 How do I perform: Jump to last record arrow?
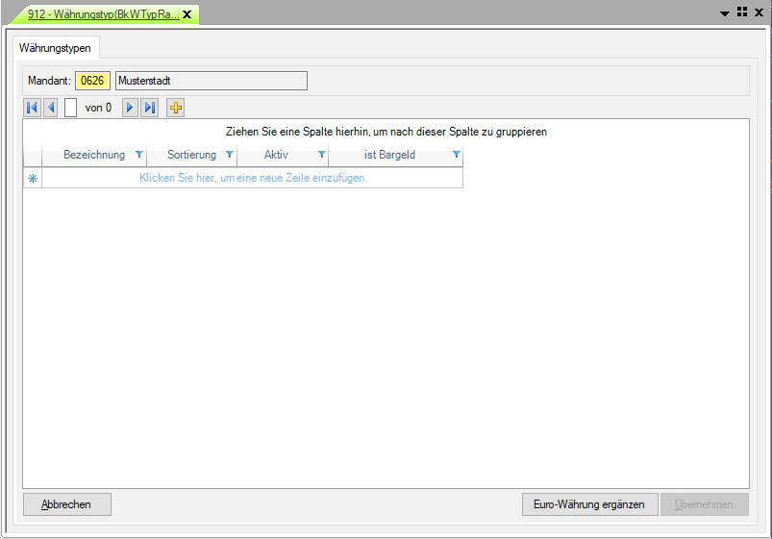(149, 108)
